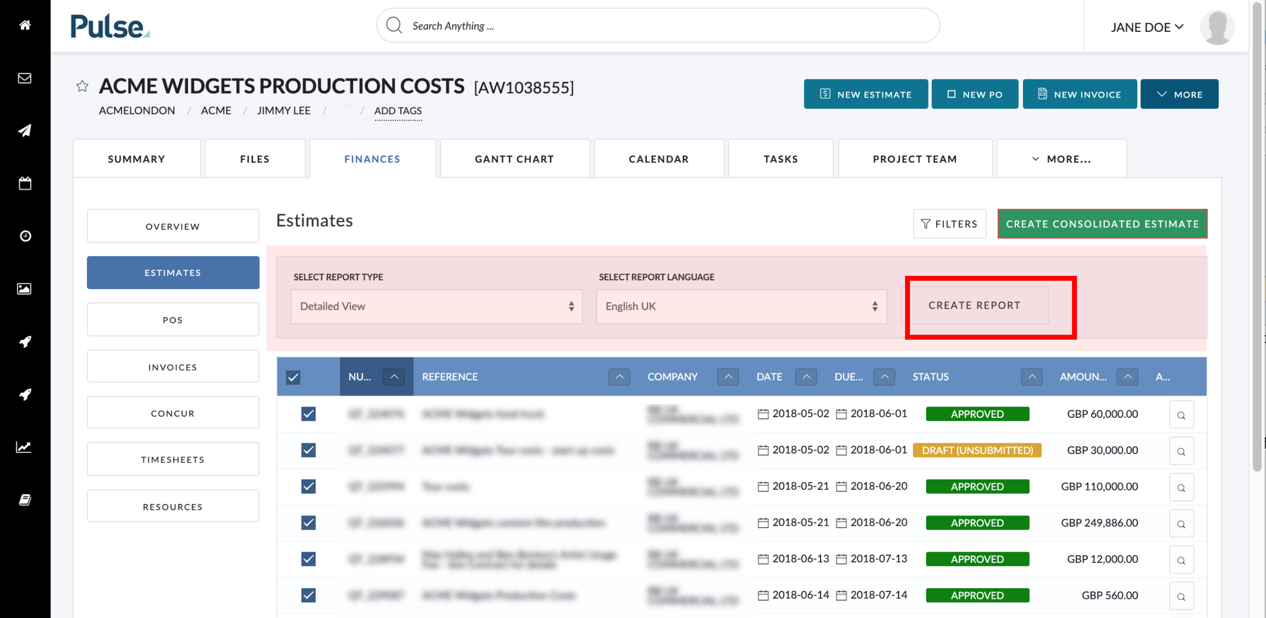Open the calendar sidebar icon
Viewport: 1266px width, 618px height.
(x=25, y=183)
